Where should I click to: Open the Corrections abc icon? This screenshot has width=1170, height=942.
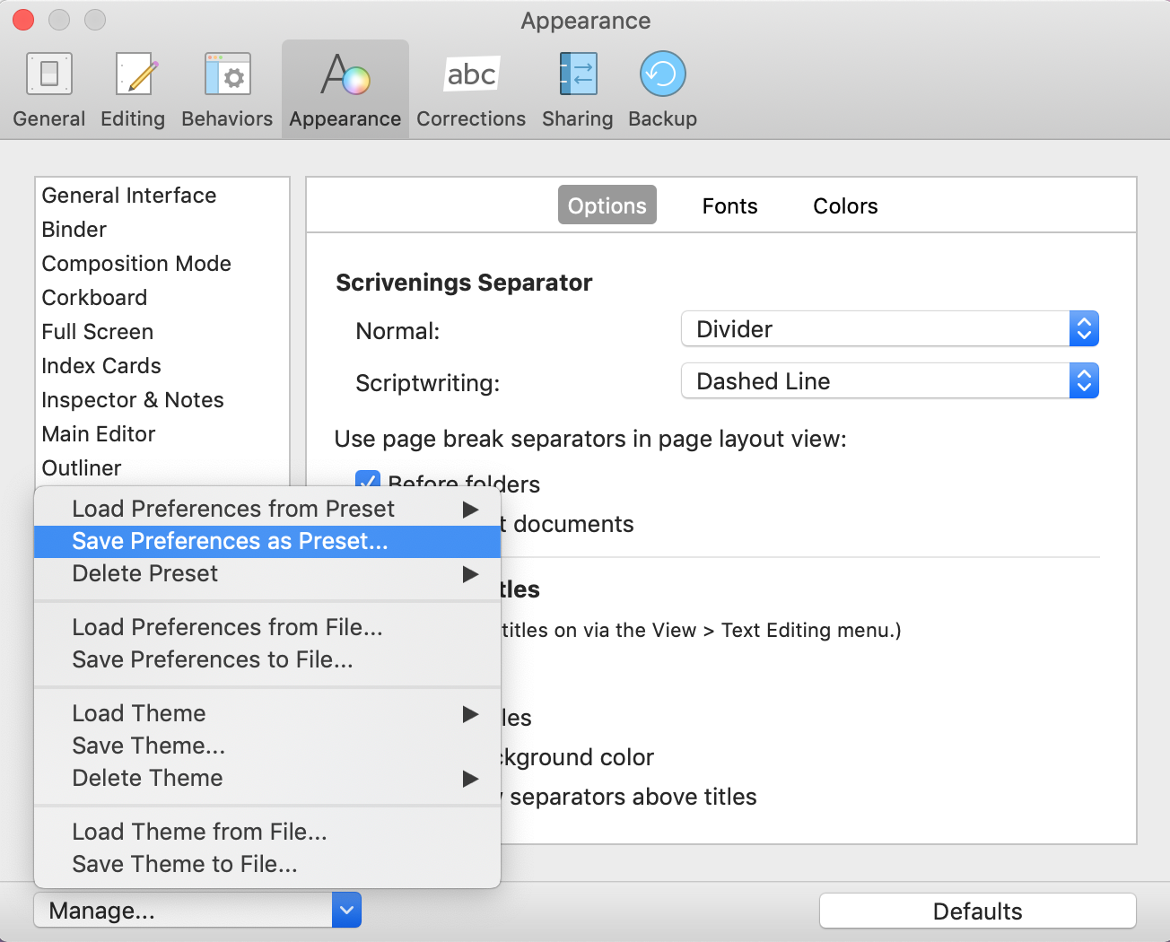point(472,74)
